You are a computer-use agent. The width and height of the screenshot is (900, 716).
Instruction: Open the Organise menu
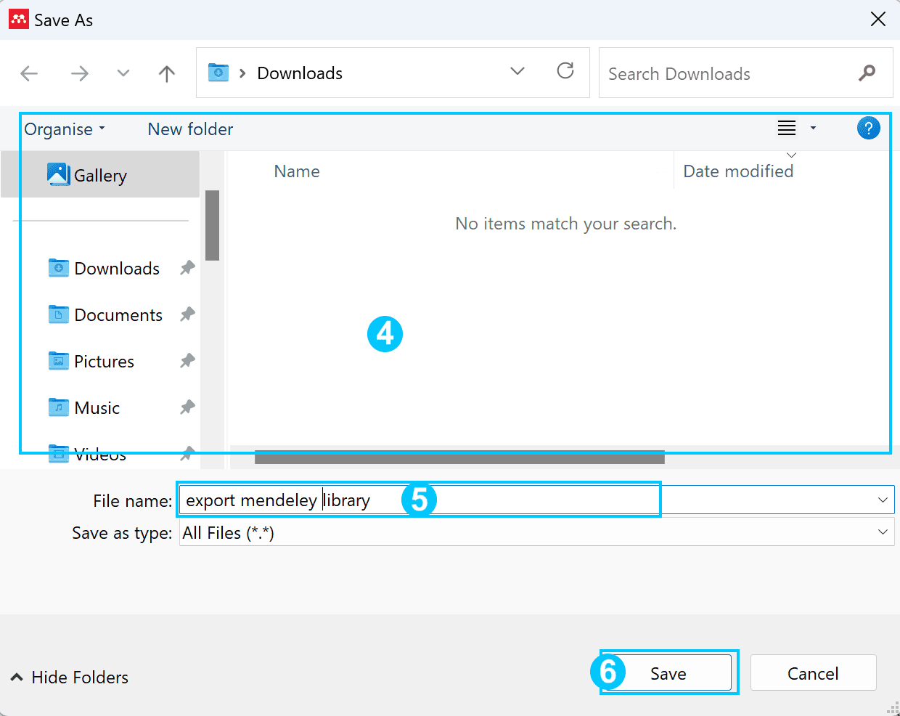coord(65,129)
